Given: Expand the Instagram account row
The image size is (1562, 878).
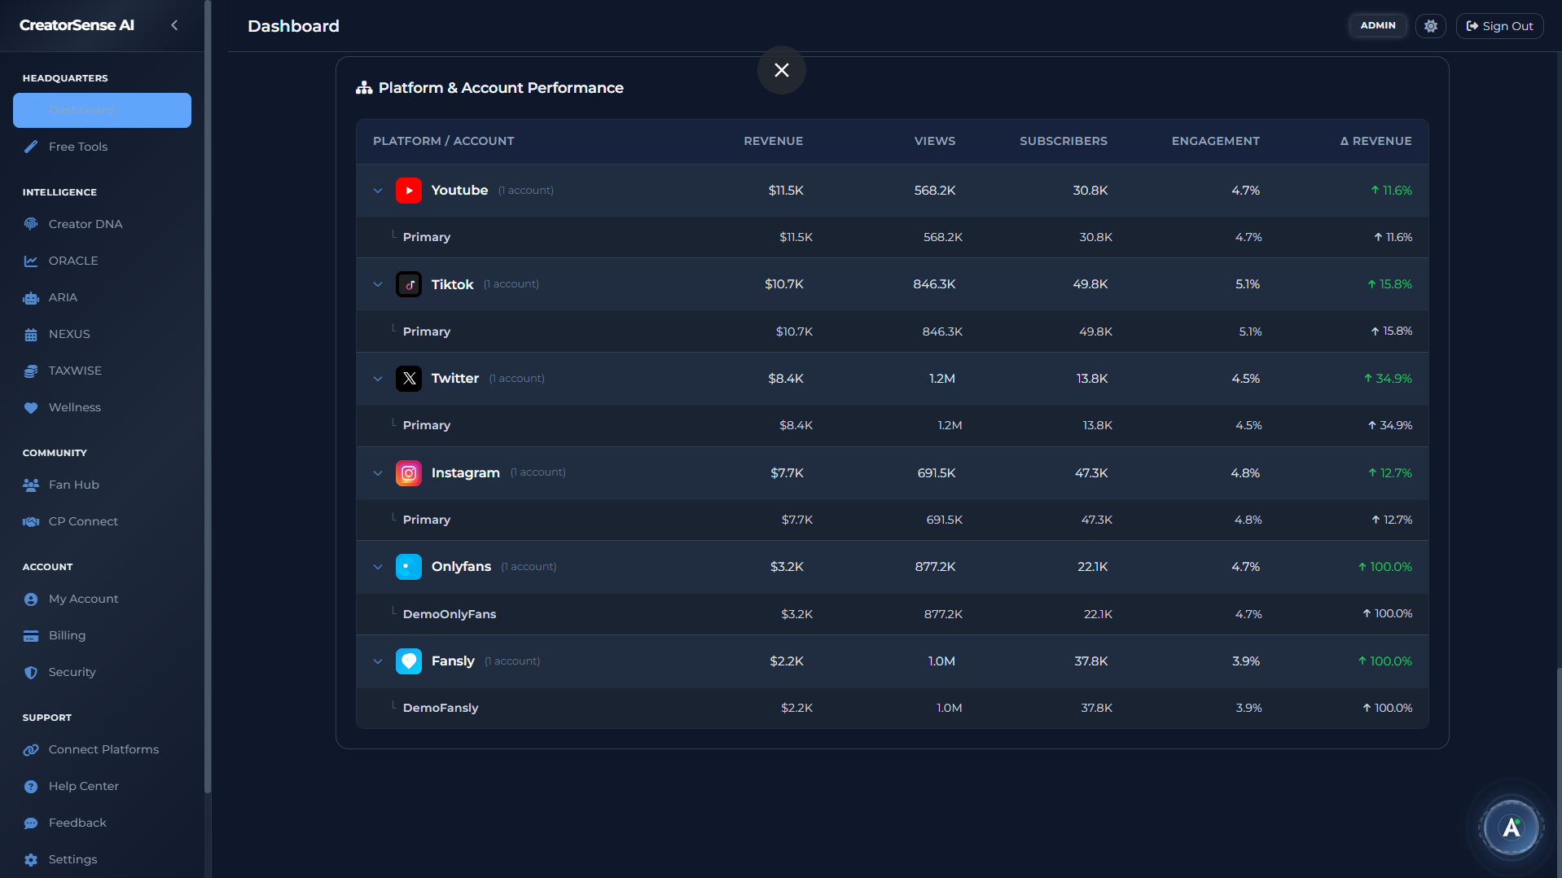Looking at the screenshot, I should (x=377, y=472).
